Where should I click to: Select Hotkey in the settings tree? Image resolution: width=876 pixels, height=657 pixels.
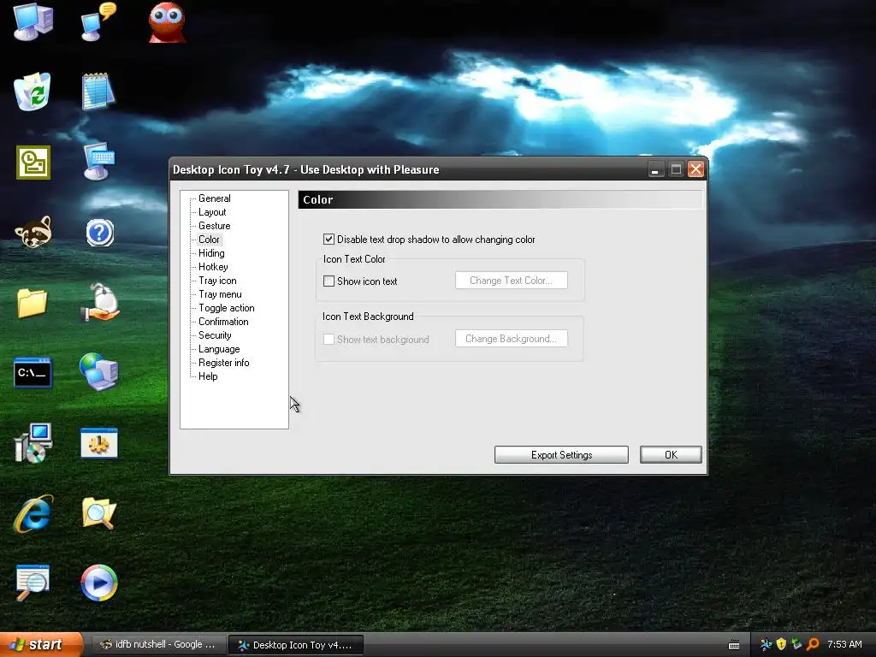(x=213, y=267)
